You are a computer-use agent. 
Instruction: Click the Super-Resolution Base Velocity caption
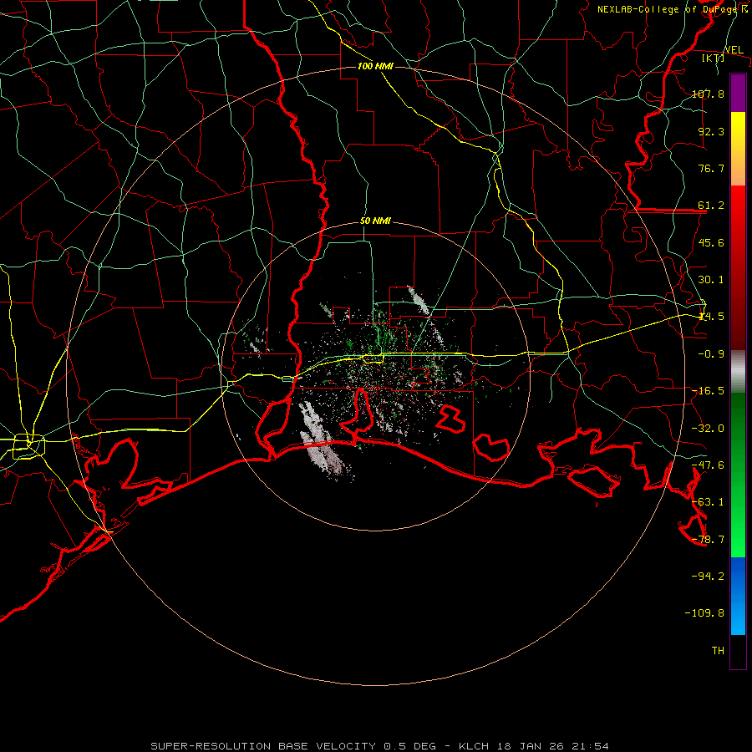[380, 746]
